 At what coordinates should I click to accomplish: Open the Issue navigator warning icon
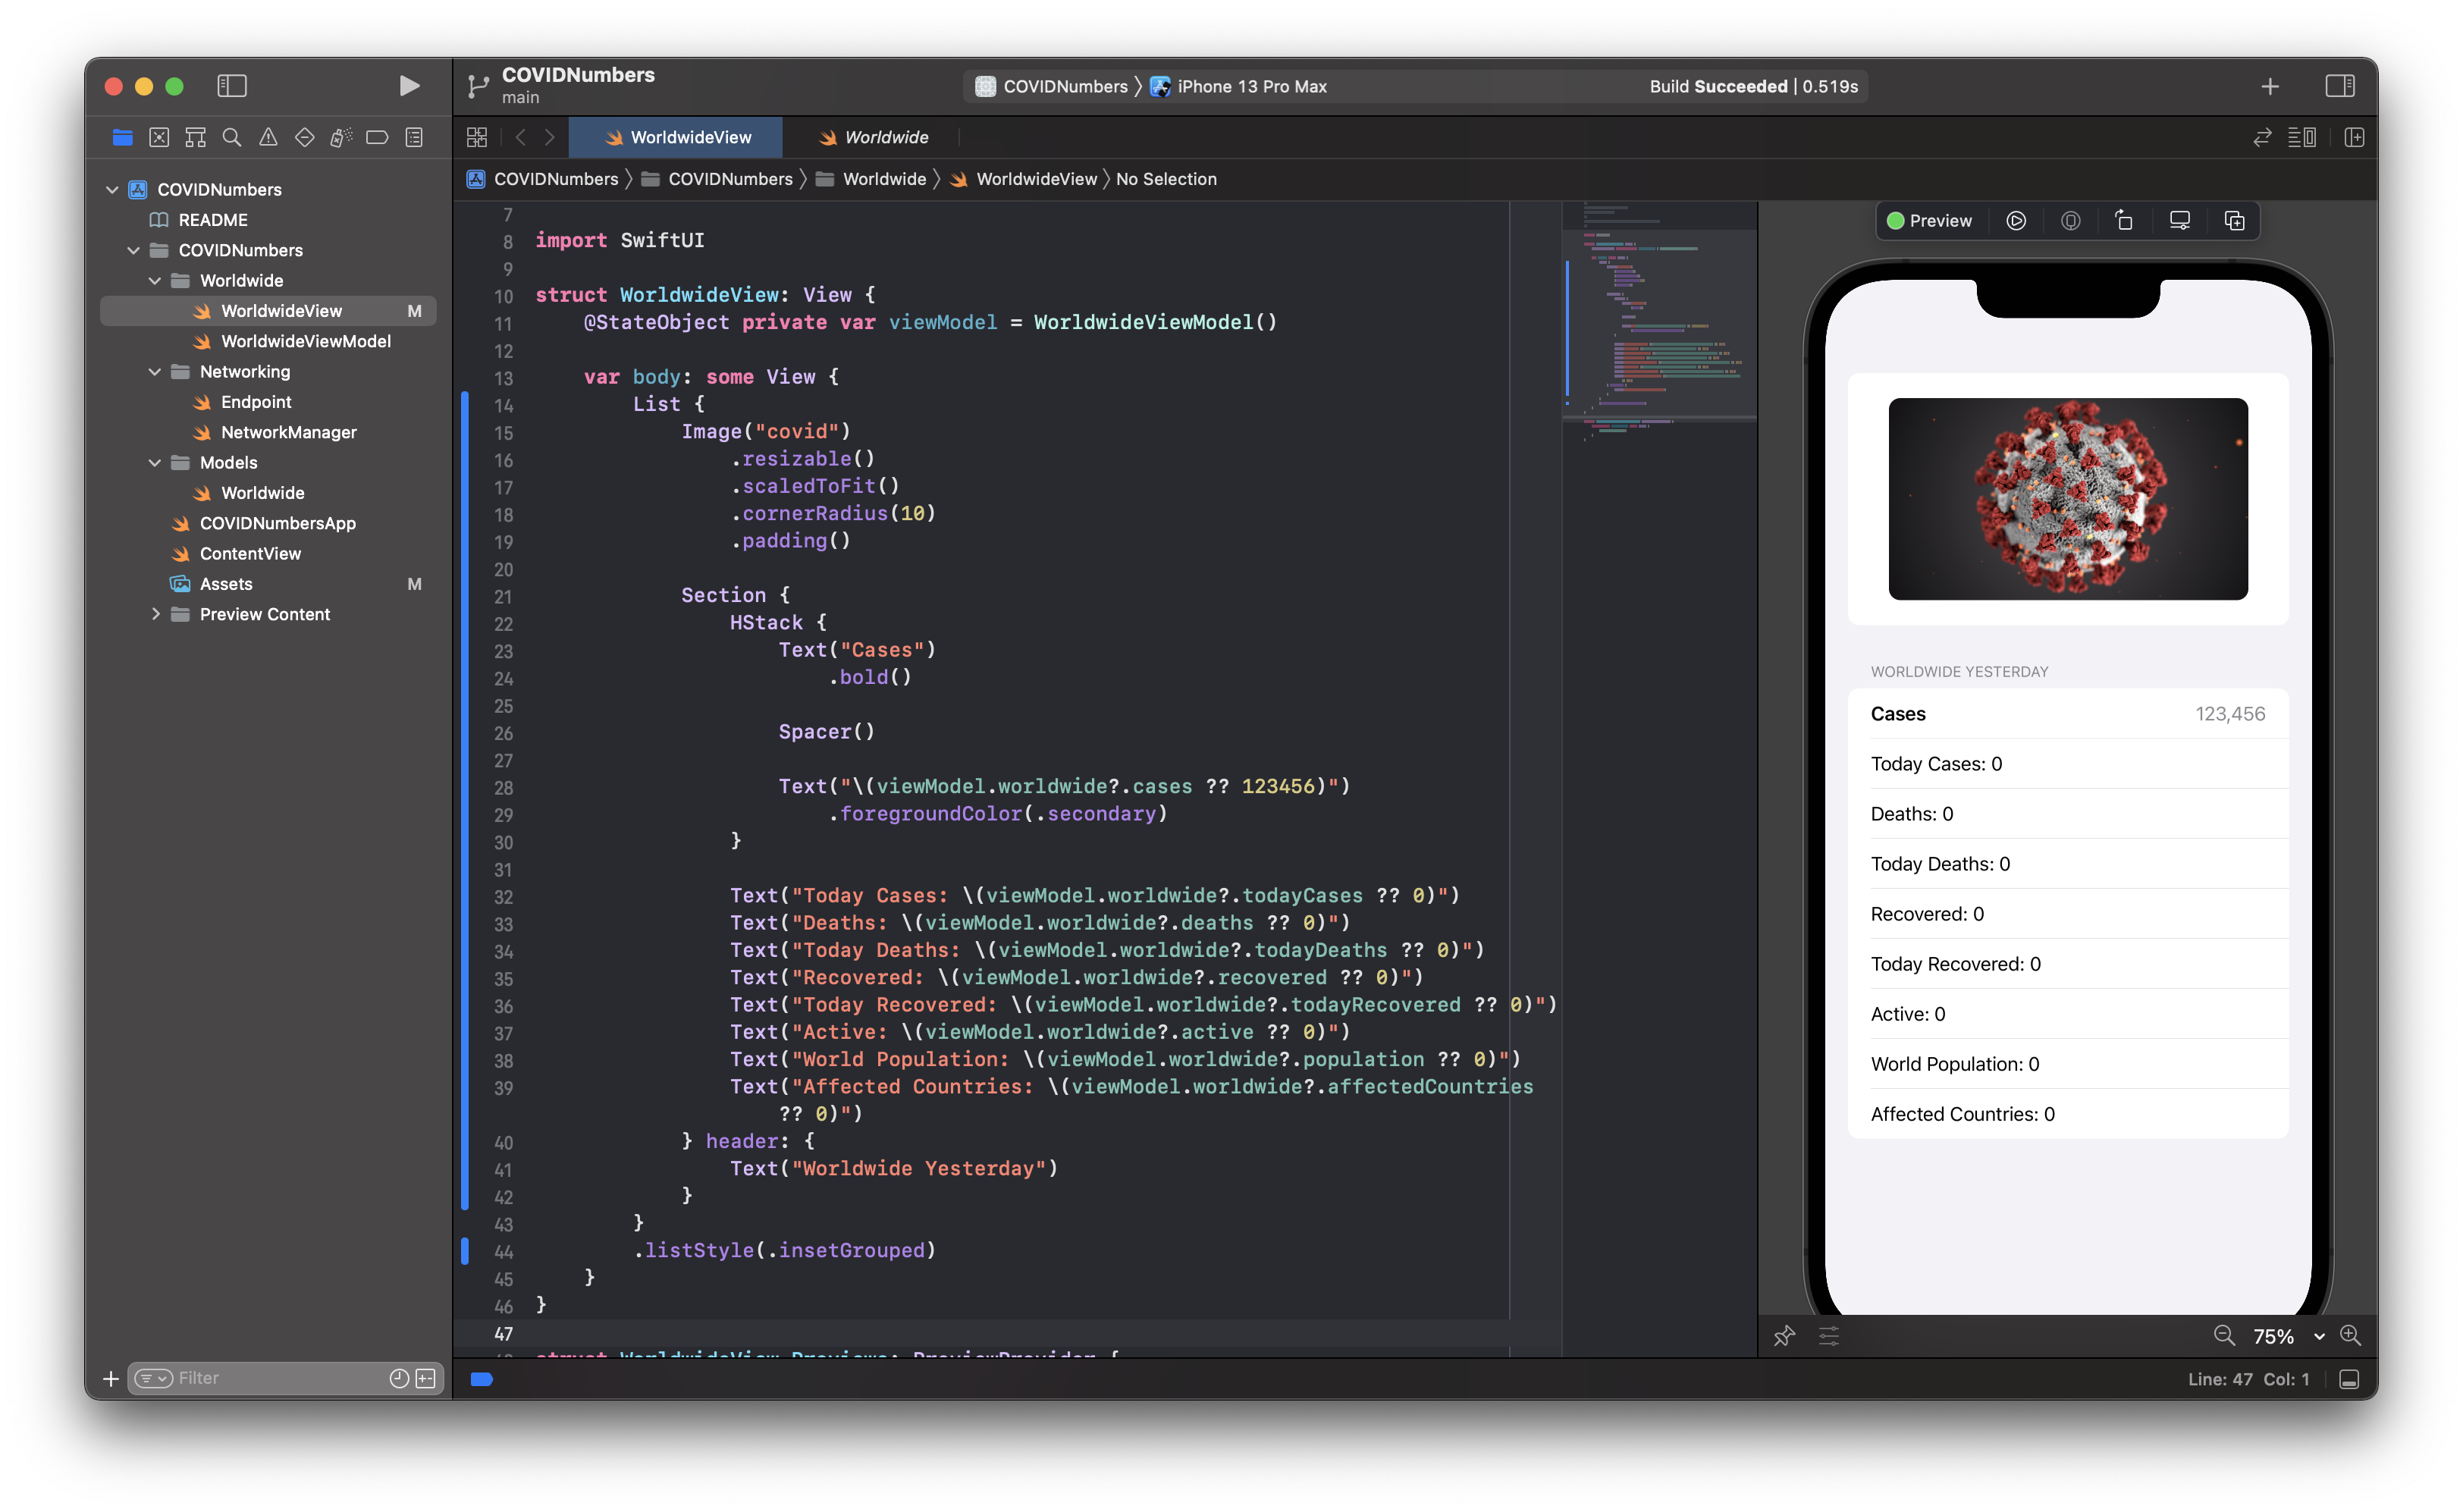coord(268,138)
